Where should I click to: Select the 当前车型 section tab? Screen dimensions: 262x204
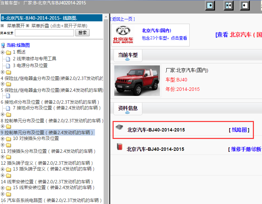[128, 56]
